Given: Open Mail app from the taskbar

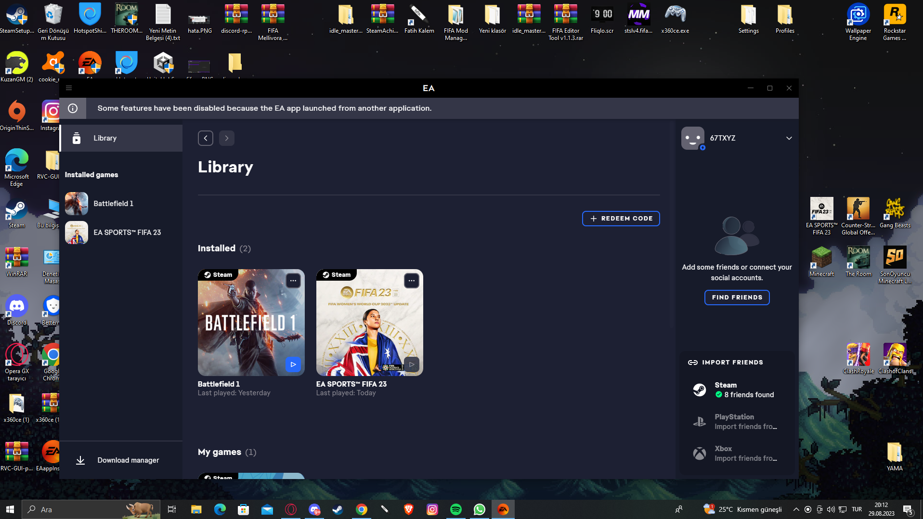Looking at the screenshot, I should pos(267,509).
